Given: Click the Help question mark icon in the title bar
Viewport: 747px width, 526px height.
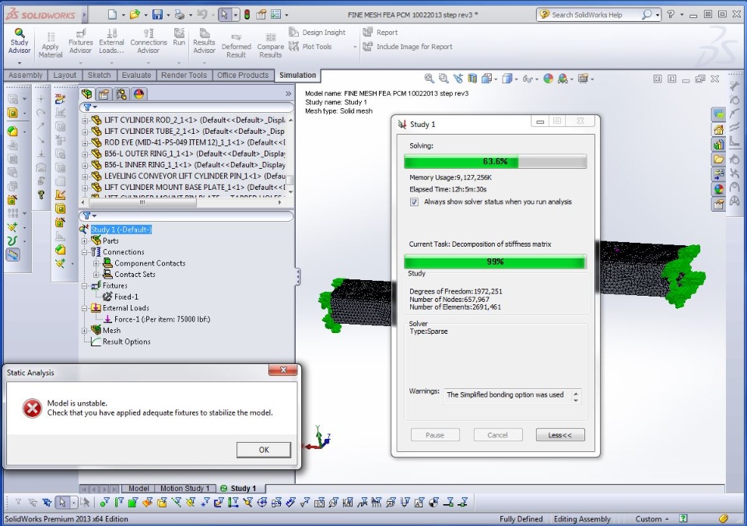Looking at the screenshot, I should pyautogui.click(x=671, y=14).
